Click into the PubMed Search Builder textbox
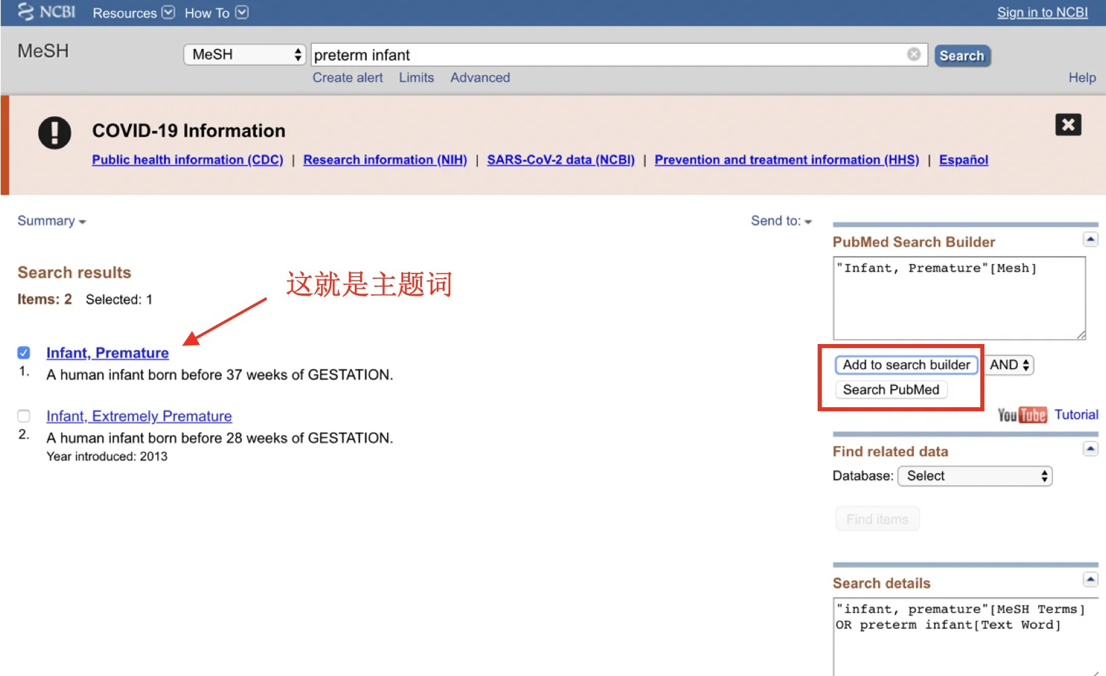 (x=959, y=298)
